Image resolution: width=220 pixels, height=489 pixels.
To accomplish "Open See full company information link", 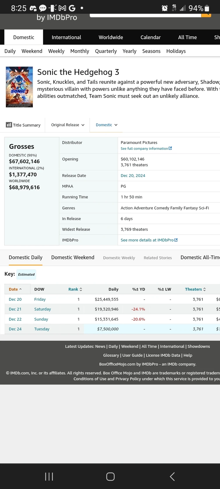I will (x=146, y=149).
